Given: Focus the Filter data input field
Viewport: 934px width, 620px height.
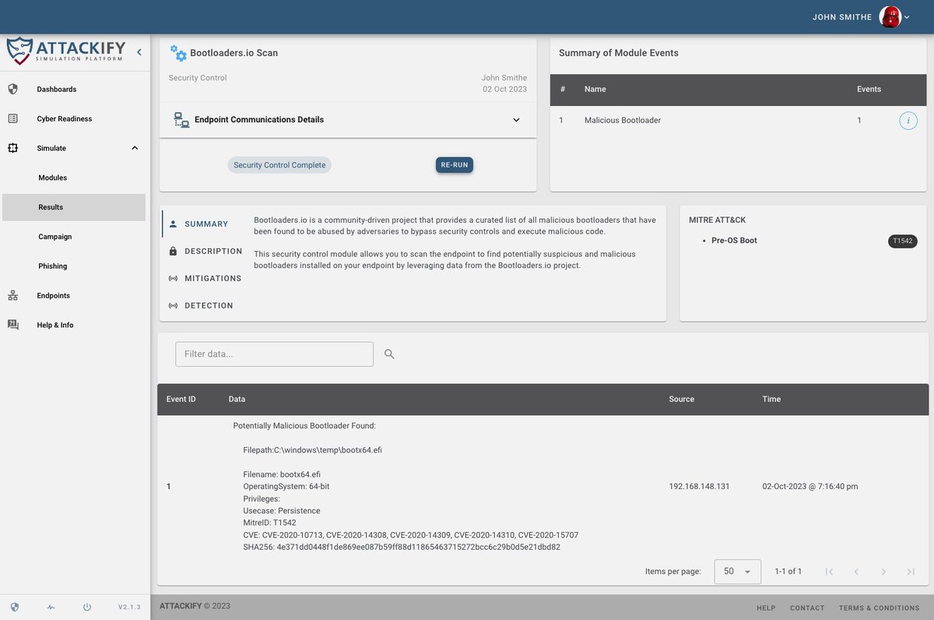Looking at the screenshot, I should 274,354.
